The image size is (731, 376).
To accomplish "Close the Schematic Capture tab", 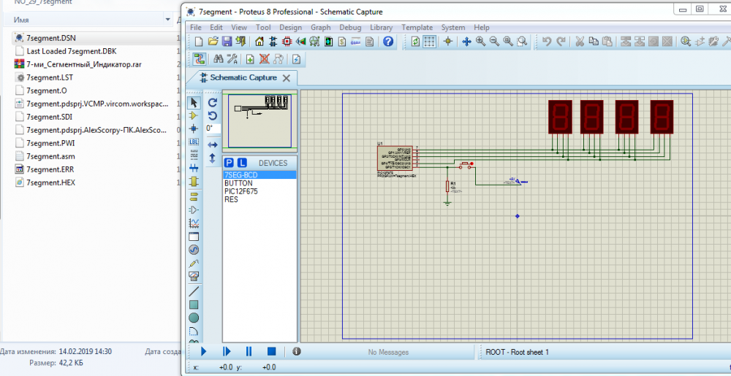I will point(286,77).
